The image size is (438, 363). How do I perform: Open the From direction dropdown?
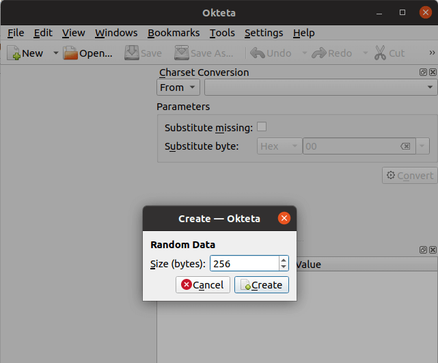click(178, 88)
